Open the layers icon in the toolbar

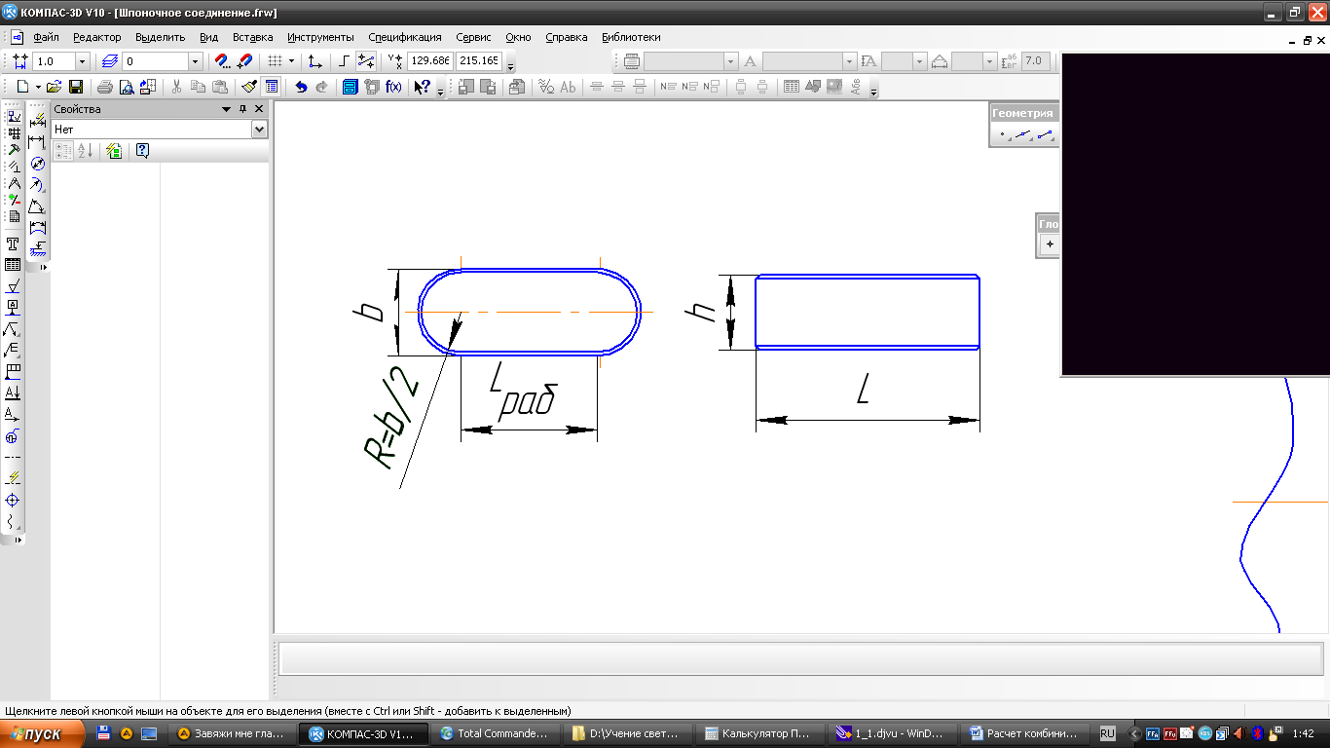[109, 61]
